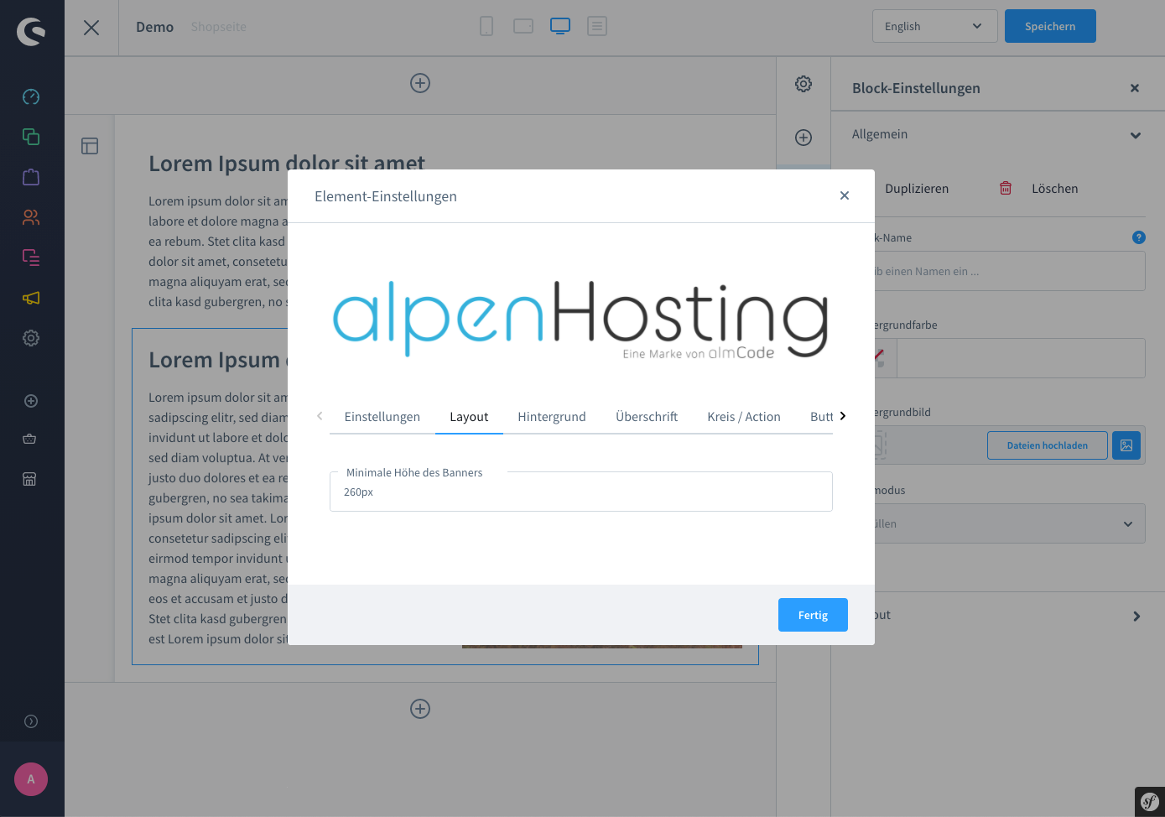Confirm with the Fertig button
This screenshot has height=817, width=1165.
(x=813, y=615)
